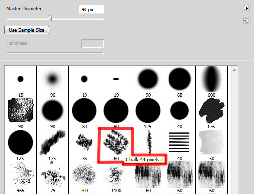Click the Master Diameter value field
This screenshot has height=194, width=254.
pos(91,9)
